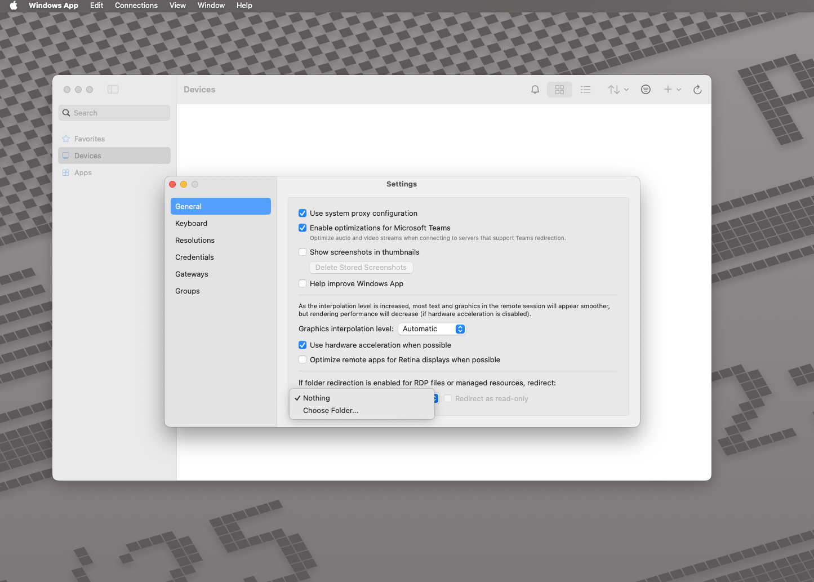Toggle Enable optimizations for Microsoft Teams
The height and width of the screenshot is (582, 814).
point(303,228)
